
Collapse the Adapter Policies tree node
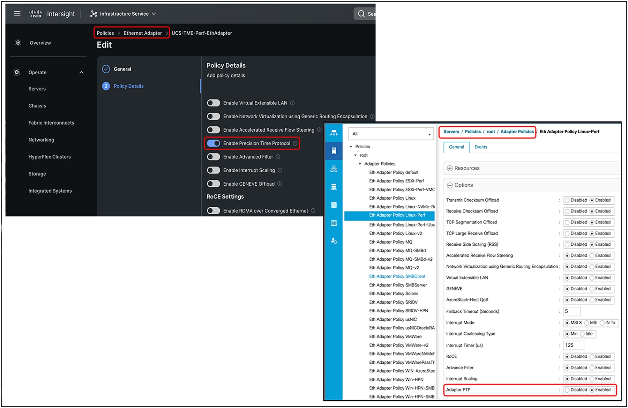pyautogui.click(x=360, y=164)
